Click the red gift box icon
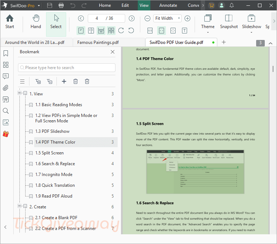277x244 pixels. (x=6, y=134)
